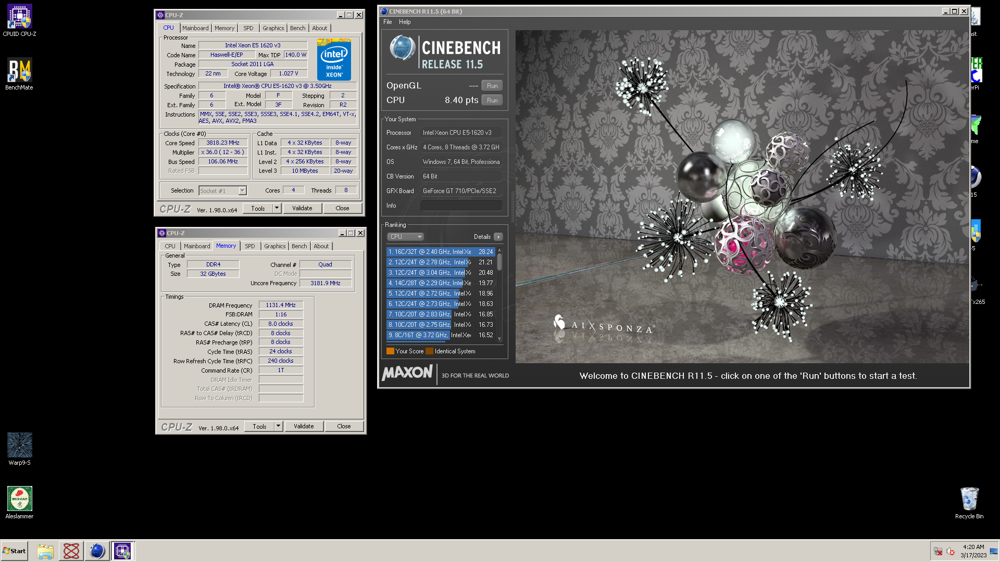
Task: Click the Cinebench sphere logo
Action: (402, 48)
